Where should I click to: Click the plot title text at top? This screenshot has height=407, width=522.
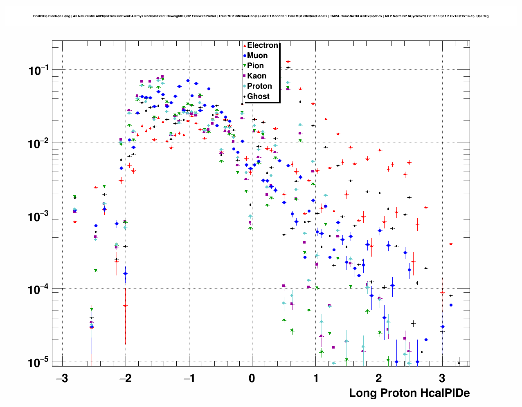261,16
